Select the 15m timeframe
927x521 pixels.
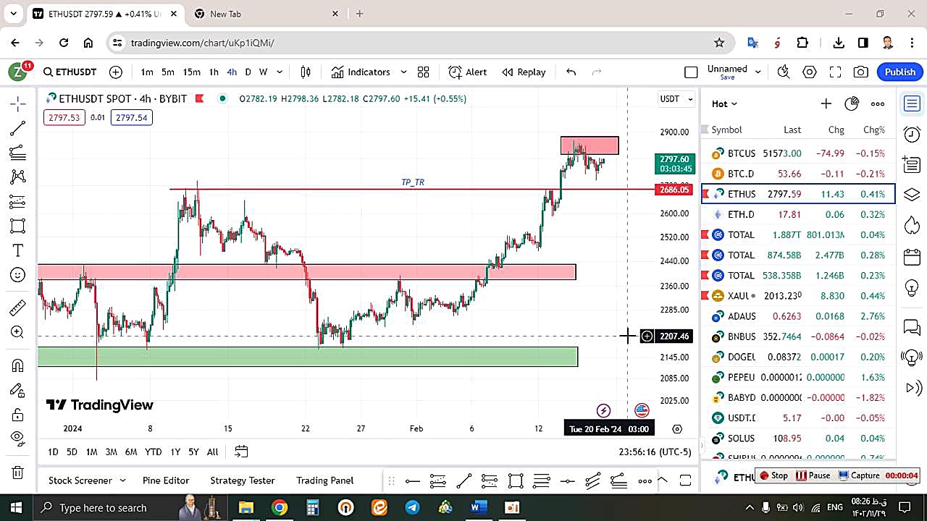click(191, 72)
